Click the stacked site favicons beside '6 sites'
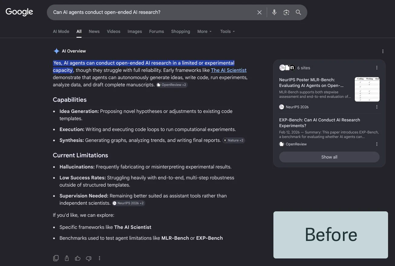Screen dimensions: 395x266 click(x=287, y=68)
